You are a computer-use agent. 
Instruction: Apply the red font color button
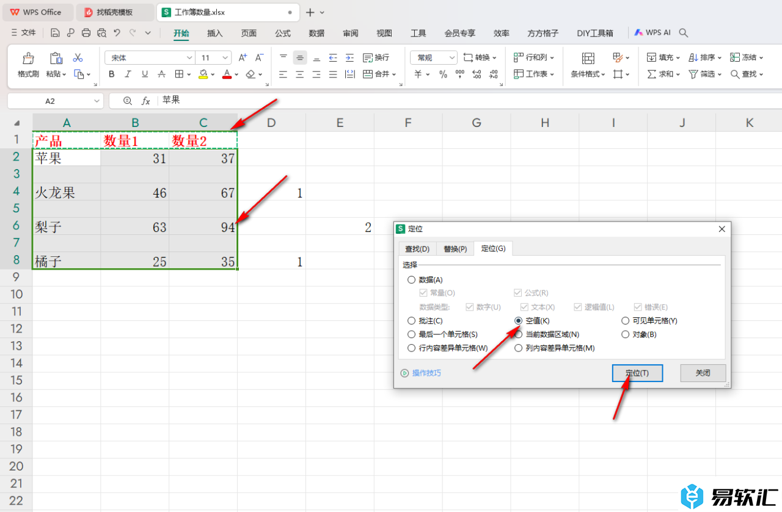[x=227, y=74]
